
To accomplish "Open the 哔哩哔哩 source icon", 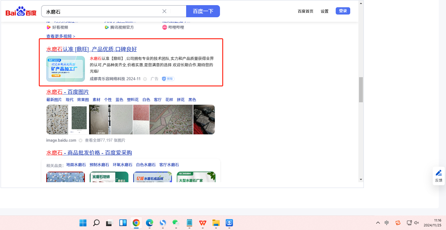I will (x=165, y=27).
